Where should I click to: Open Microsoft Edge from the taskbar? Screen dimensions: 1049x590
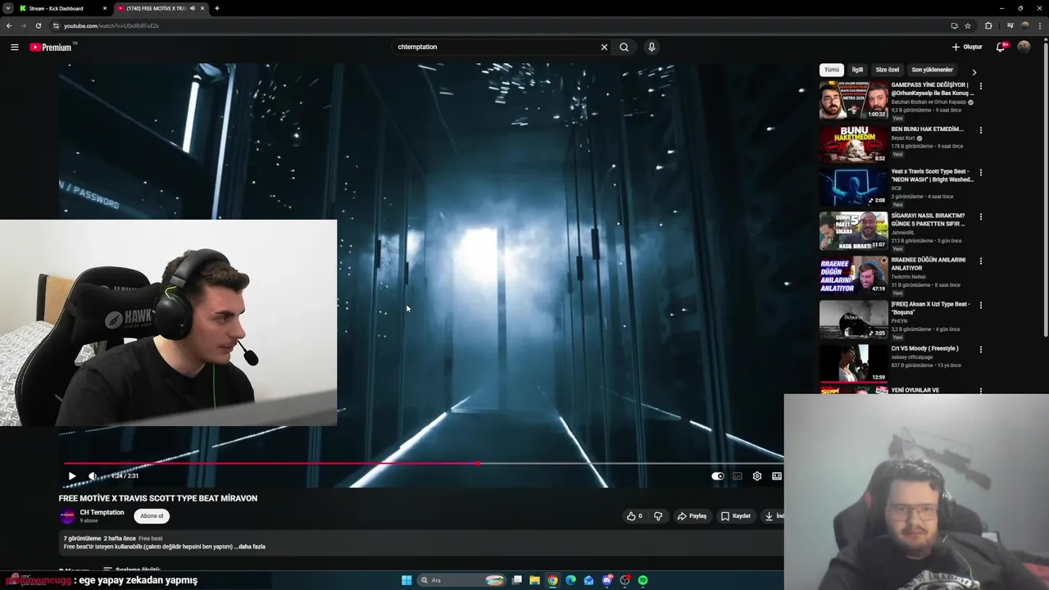point(570,580)
